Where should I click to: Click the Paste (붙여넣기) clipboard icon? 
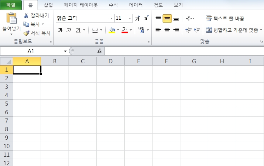pos(12,18)
